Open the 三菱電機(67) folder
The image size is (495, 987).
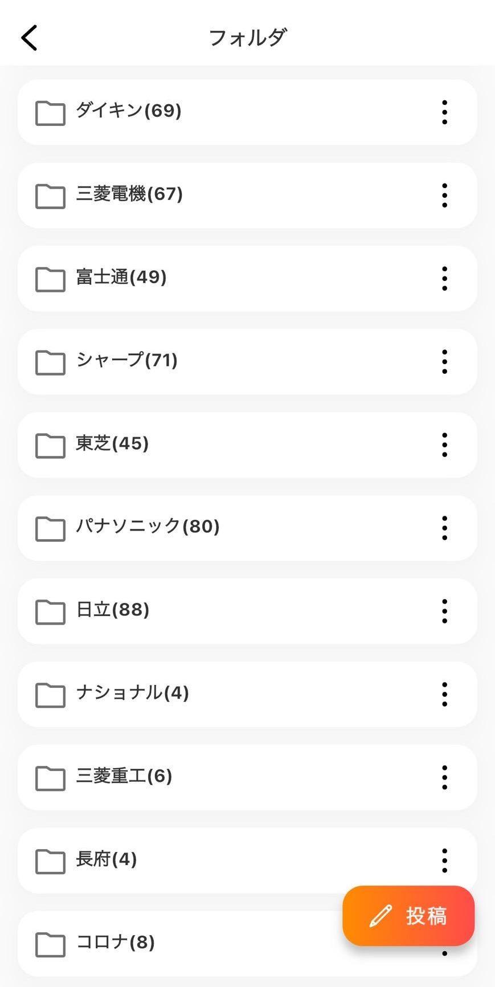129,194
